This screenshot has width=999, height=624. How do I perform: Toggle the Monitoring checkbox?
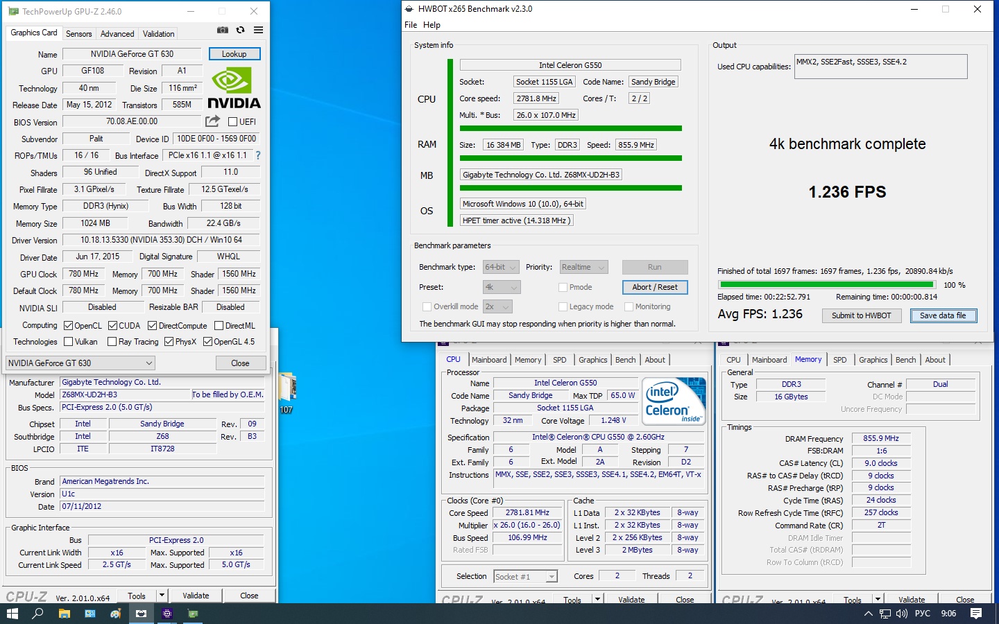pos(629,306)
